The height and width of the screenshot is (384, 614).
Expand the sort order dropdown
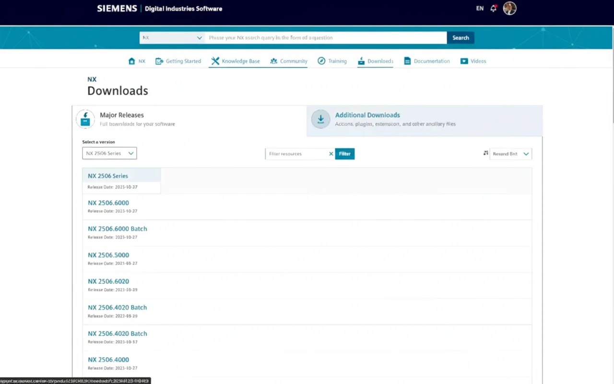(511, 154)
